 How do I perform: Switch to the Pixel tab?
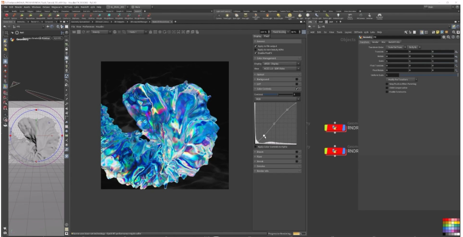pyautogui.click(x=266, y=36)
